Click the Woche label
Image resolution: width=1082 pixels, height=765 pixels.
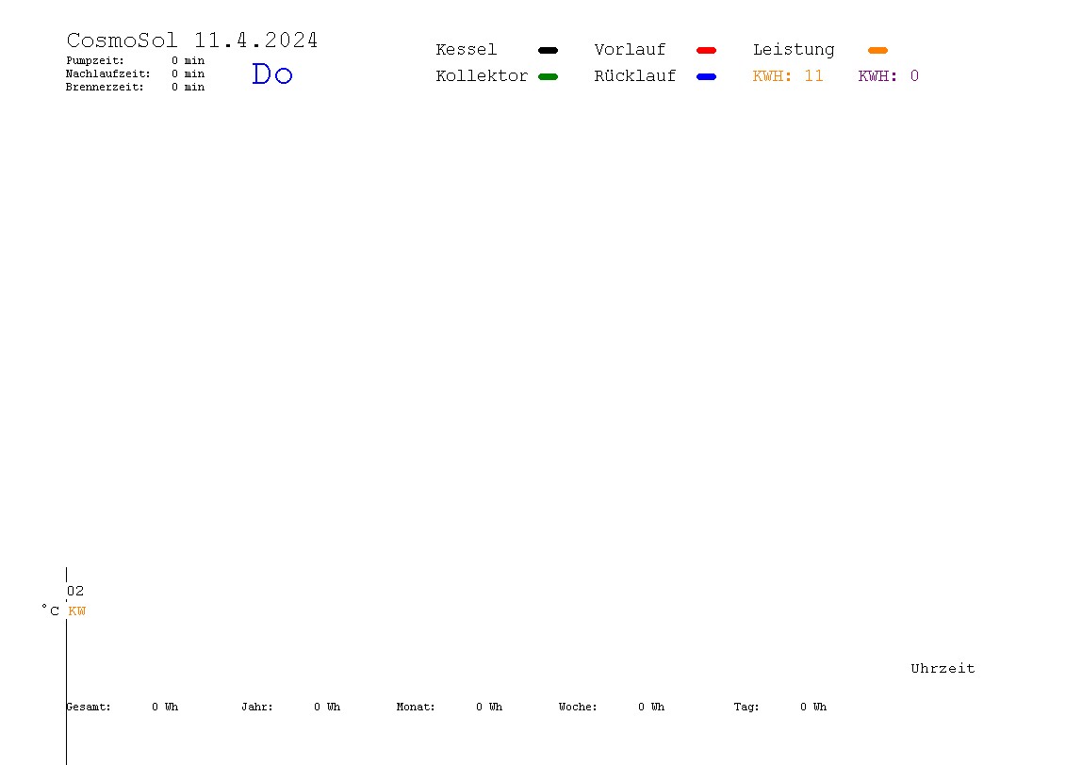pos(579,707)
